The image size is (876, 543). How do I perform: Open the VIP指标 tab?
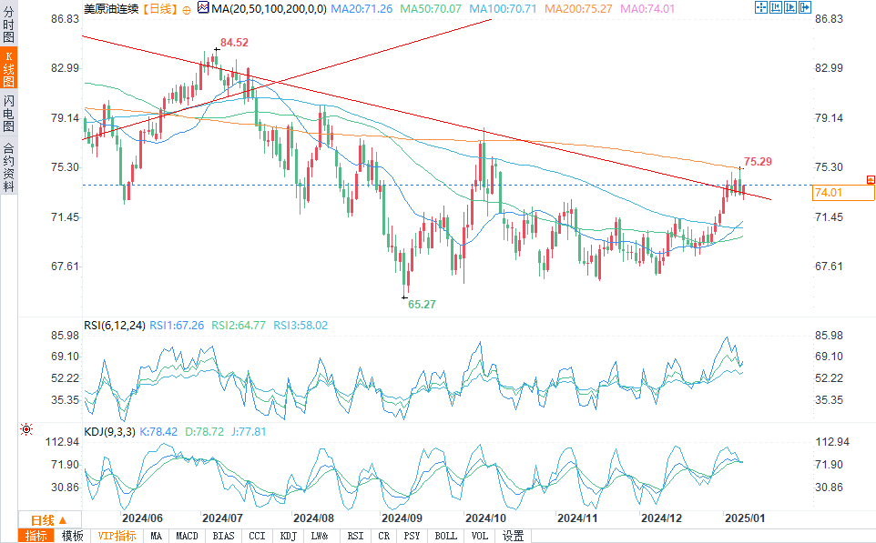[x=117, y=537]
